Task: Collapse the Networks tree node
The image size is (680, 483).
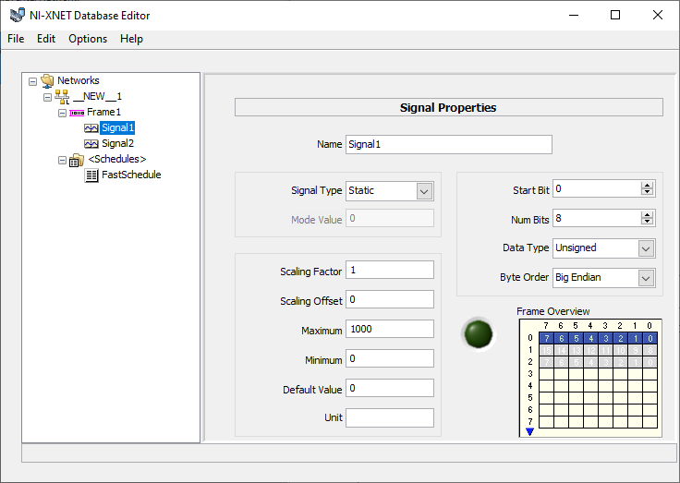Action: tap(32, 81)
